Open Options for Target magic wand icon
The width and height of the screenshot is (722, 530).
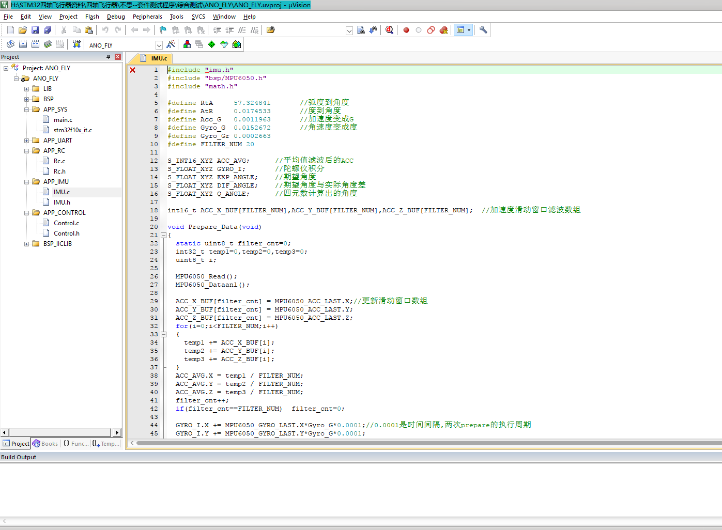pos(171,44)
